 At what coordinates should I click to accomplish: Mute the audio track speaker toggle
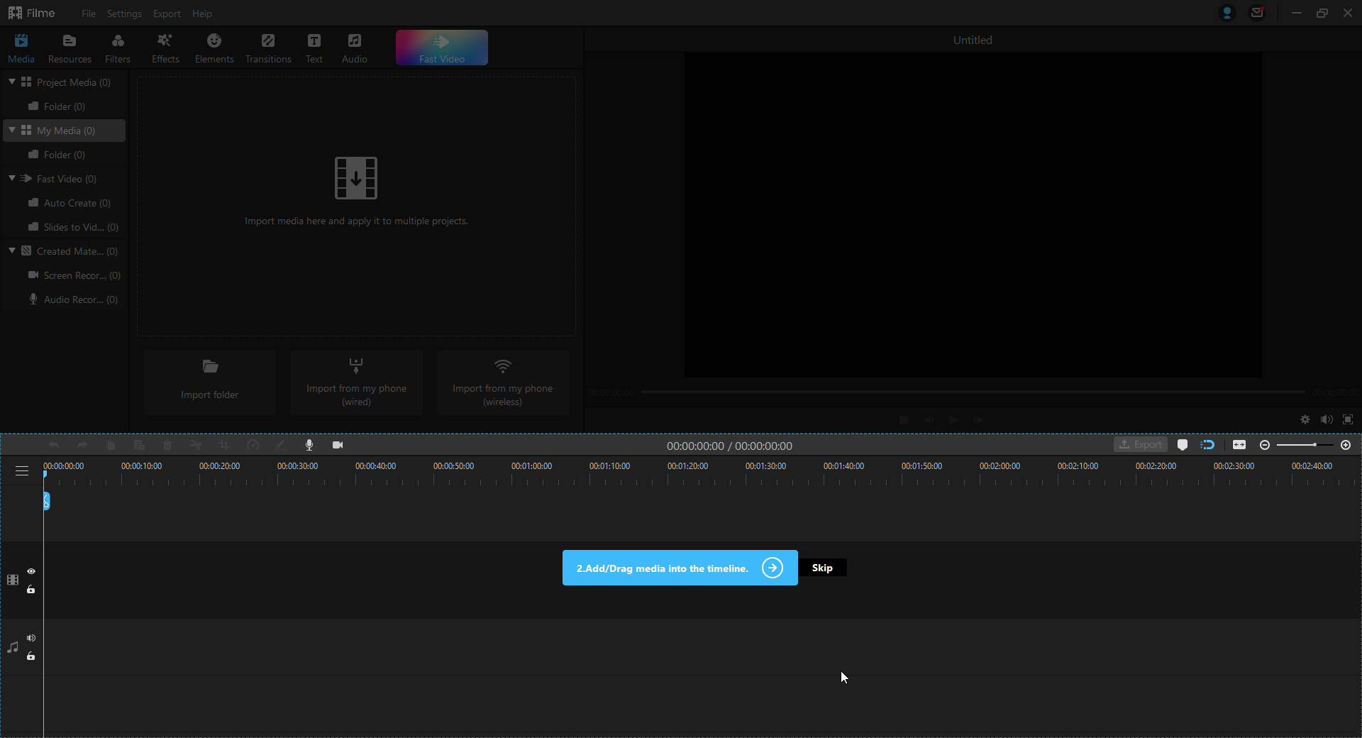pyautogui.click(x=31, y=638)
